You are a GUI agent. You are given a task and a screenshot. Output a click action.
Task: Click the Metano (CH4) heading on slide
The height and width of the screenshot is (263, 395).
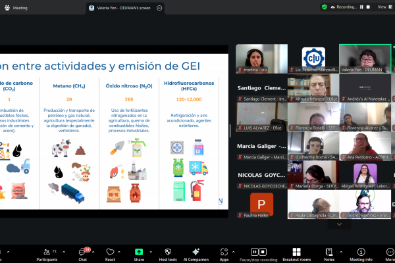[69, 86]
